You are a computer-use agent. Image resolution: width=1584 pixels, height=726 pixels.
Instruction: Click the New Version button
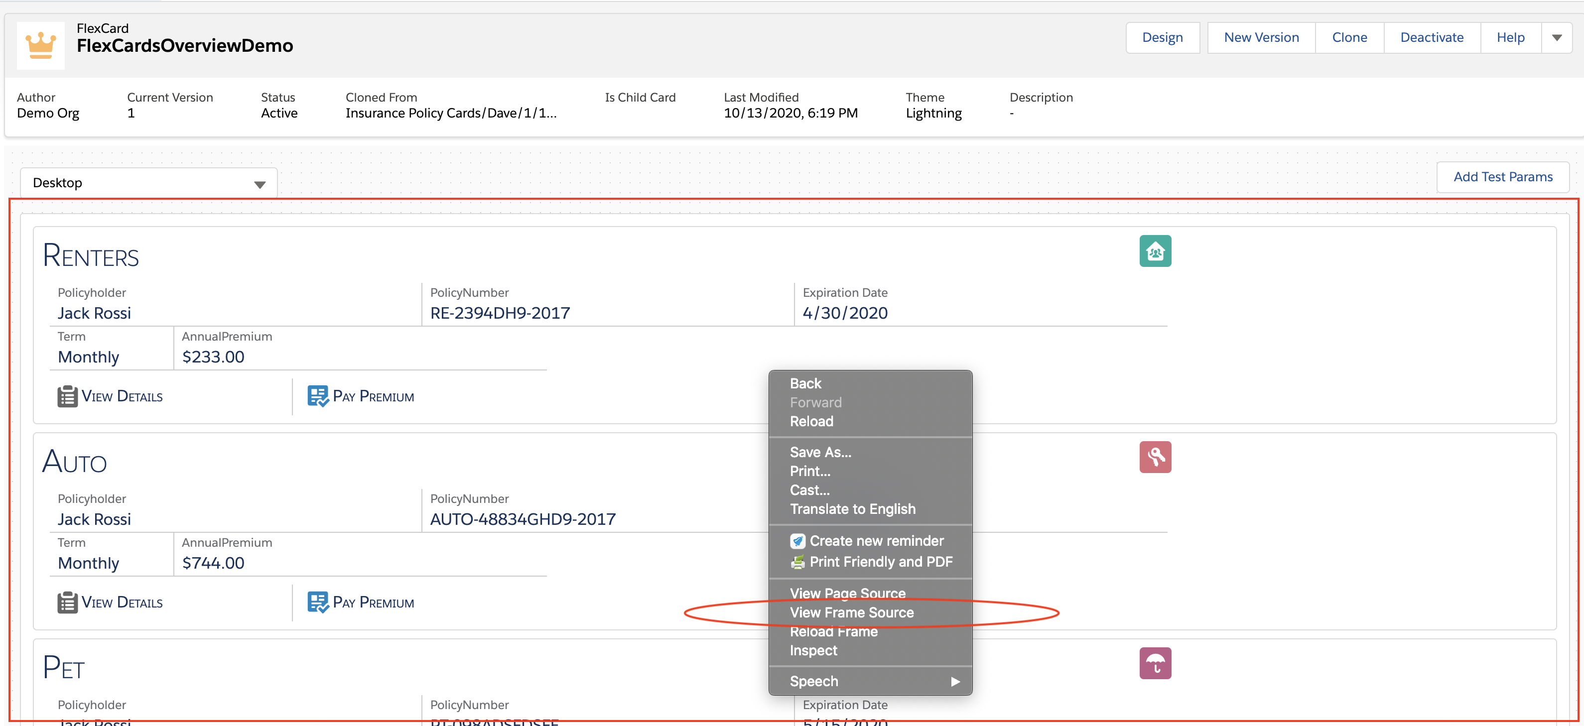tap(1261, 37)
